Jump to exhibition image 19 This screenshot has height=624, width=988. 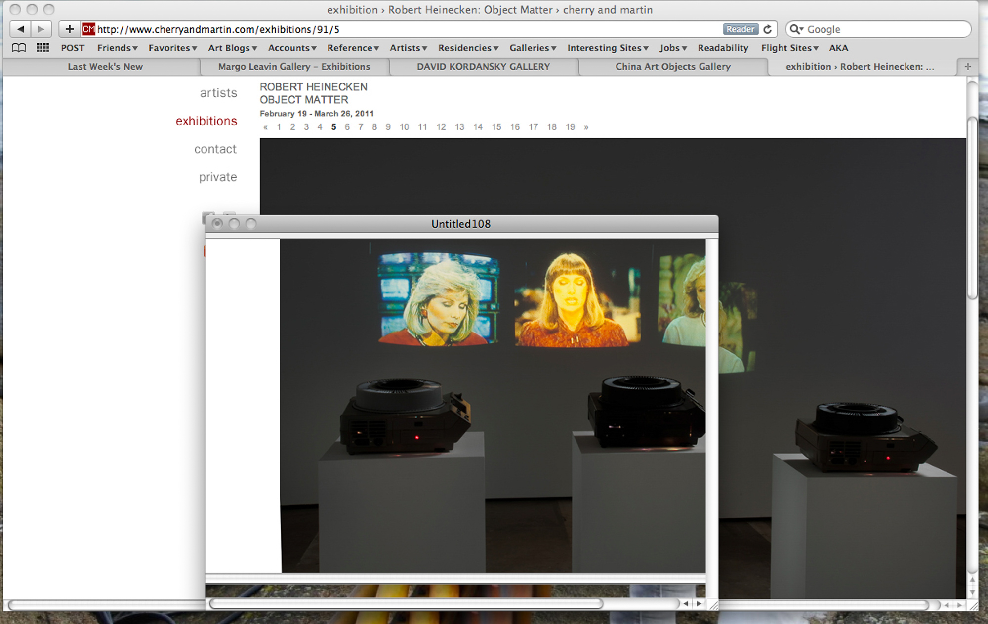[570, 127]
